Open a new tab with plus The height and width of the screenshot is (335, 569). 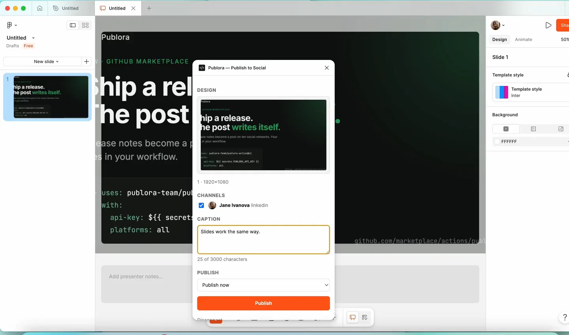(x=149, y=8)
